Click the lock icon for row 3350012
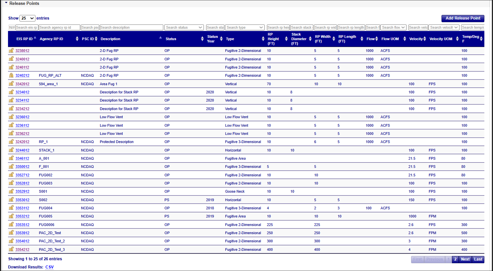Screen dimensions: 493x271 point(11,166)
